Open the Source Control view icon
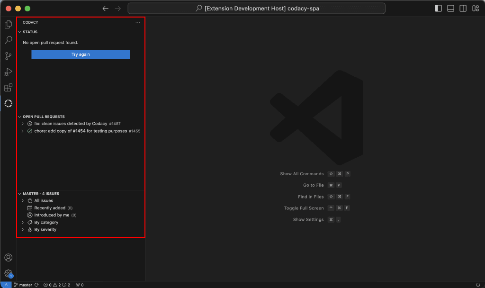 (x=8, y=56)
